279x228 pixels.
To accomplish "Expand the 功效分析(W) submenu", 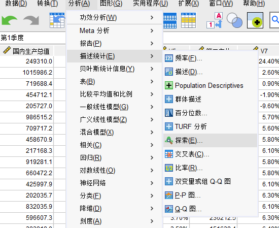I will pos(115,17).
